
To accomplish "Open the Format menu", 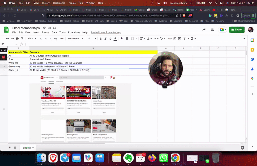I will coord(45,32).
